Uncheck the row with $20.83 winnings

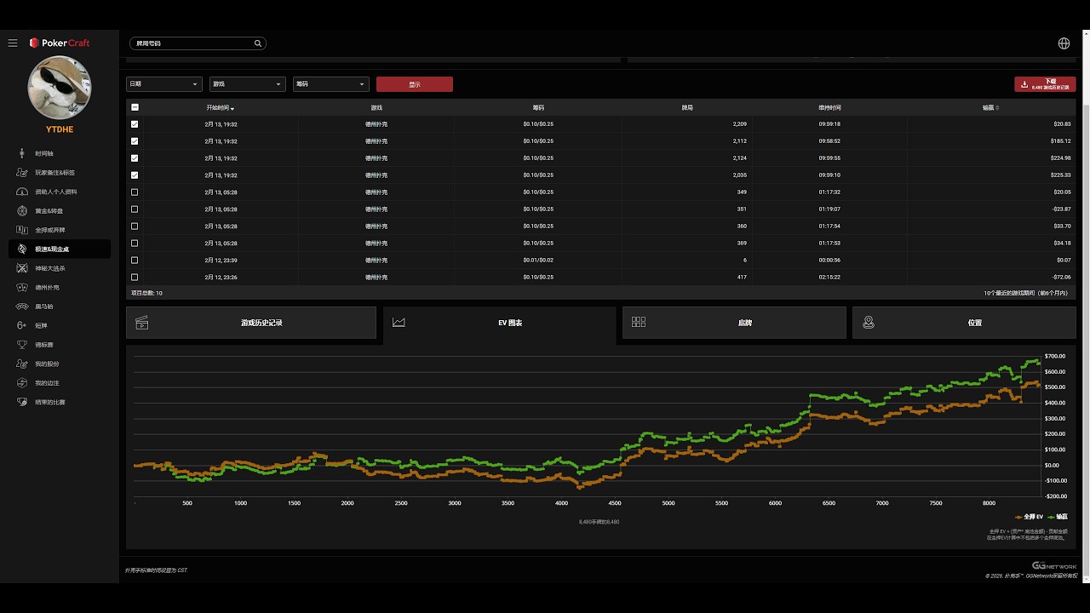coord(135,124)
